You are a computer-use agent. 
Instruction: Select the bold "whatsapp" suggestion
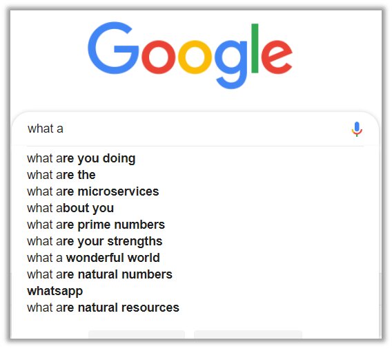55,291
